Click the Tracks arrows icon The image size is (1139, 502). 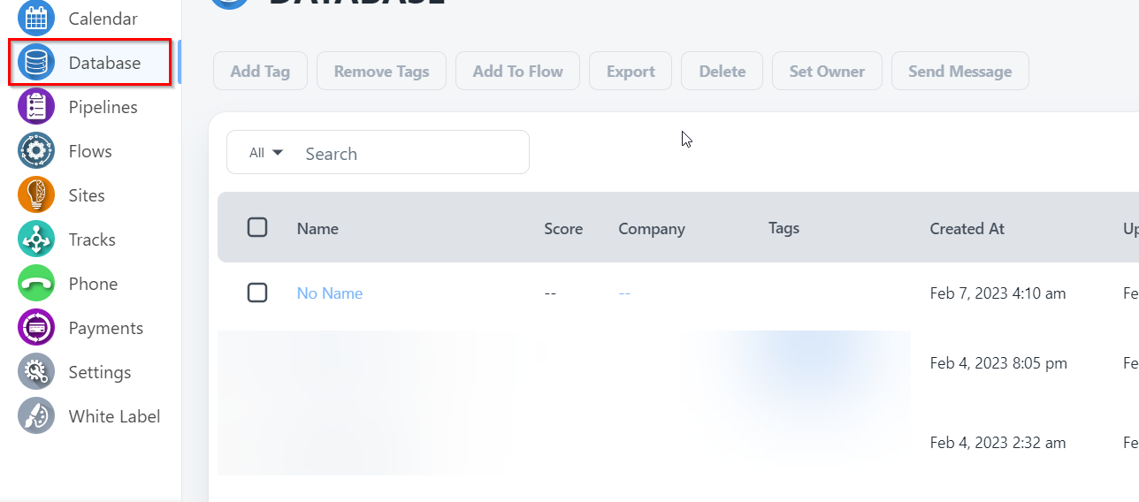[x=36, y=240]
